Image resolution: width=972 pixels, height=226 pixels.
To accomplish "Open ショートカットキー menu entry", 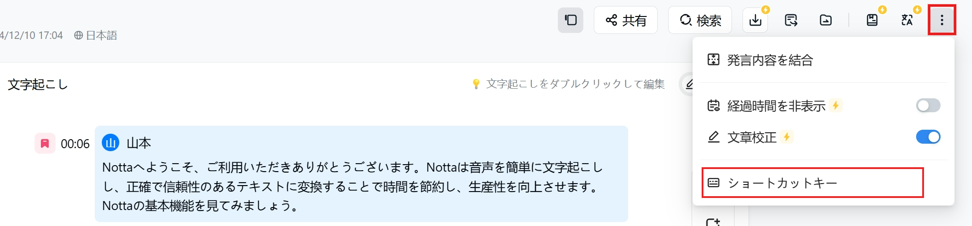I will [813, 183].
